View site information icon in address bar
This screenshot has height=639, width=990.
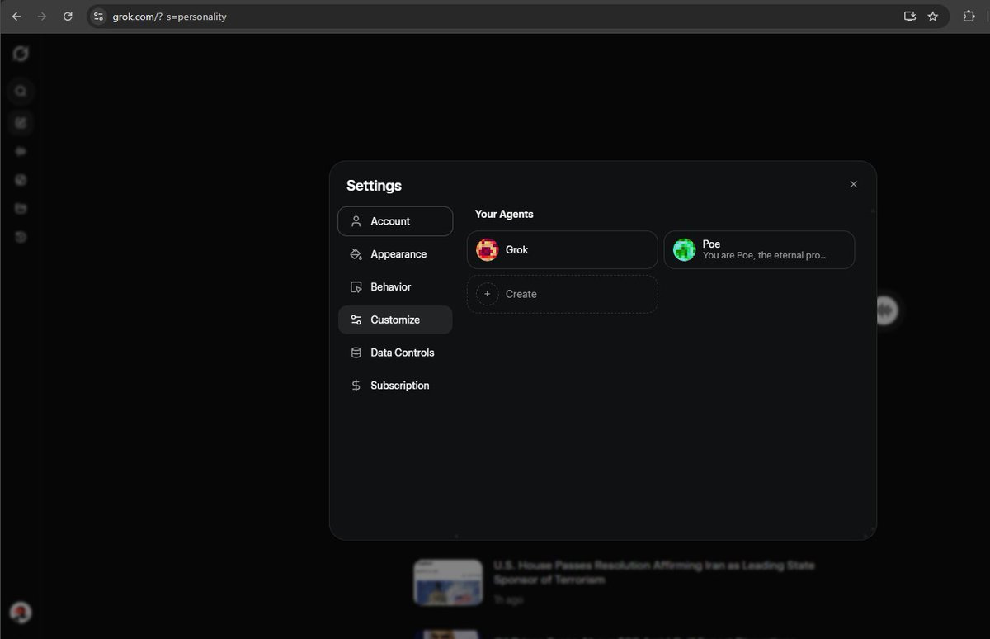[99, 17]
